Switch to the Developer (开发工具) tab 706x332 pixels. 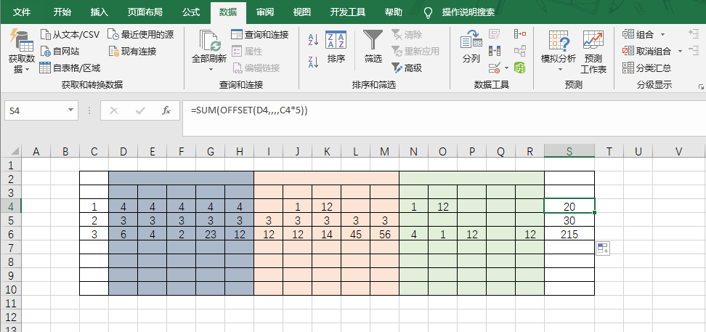(348, 12)
